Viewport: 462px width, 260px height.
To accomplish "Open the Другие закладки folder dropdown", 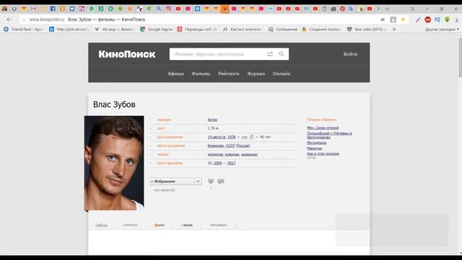I will (x=442, y=29).
